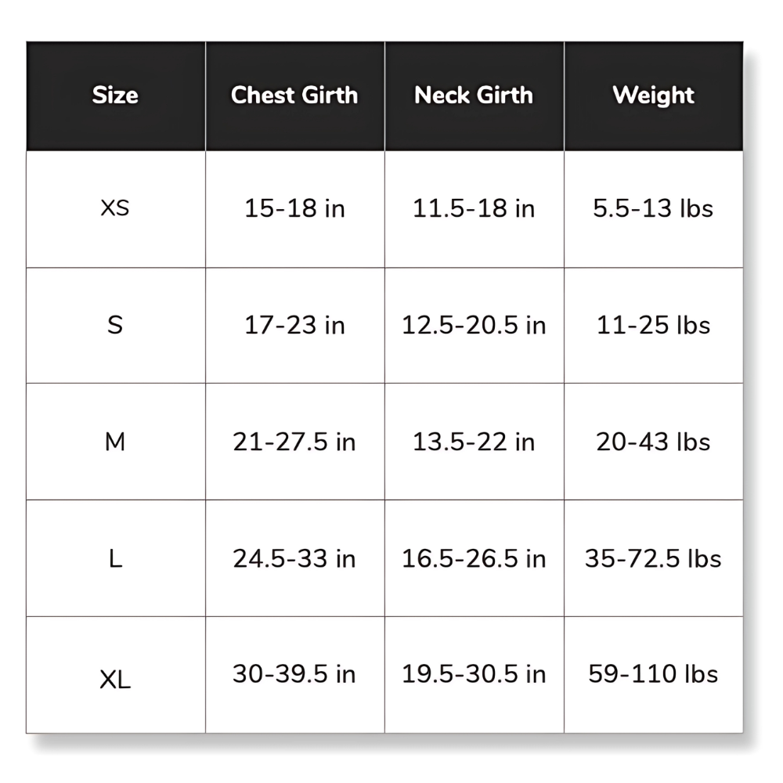Select the XS size cell
Viewport: 783px width, 783px height.
tap(115, 209)
